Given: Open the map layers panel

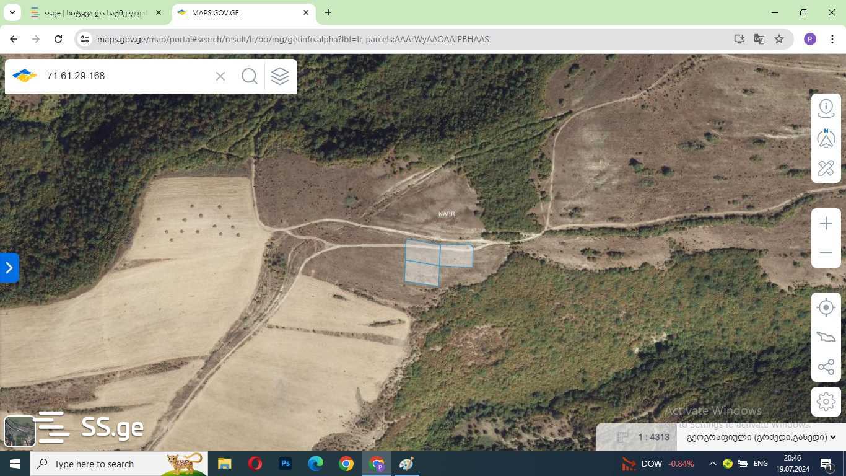Looking at the screenshot, I should pyautogui.click(x=280, y=76).
